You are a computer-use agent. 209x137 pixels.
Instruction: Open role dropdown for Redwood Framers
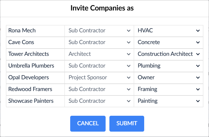point(99,89)
